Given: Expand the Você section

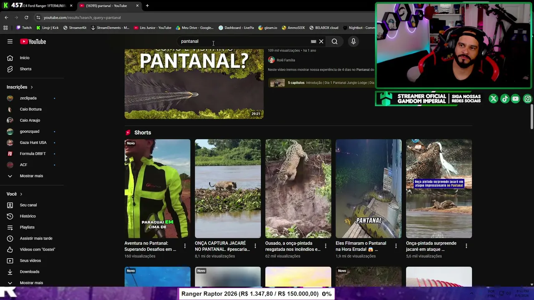Looking at the screenshot, I should [x=15, y=194].
